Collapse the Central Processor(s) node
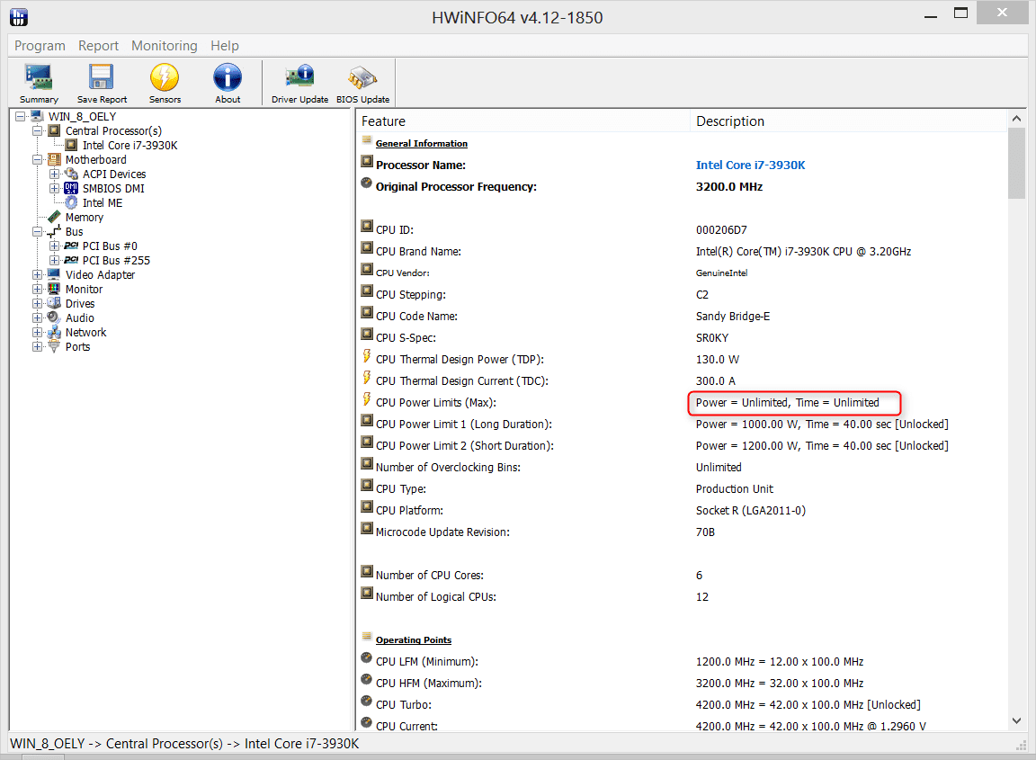Image resolution: width=1036 pixels, height=760 pixels. (38, 130)
